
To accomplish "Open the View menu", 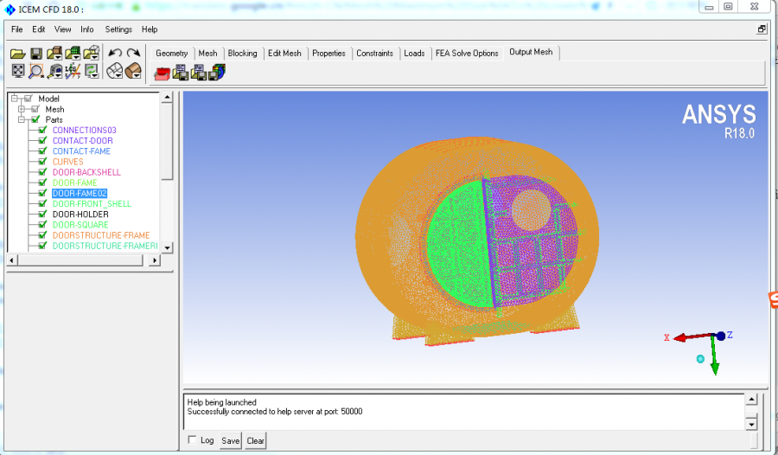I will (x=62, y=29).
